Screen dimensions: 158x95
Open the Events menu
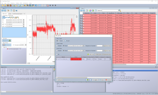pos(13,3)
